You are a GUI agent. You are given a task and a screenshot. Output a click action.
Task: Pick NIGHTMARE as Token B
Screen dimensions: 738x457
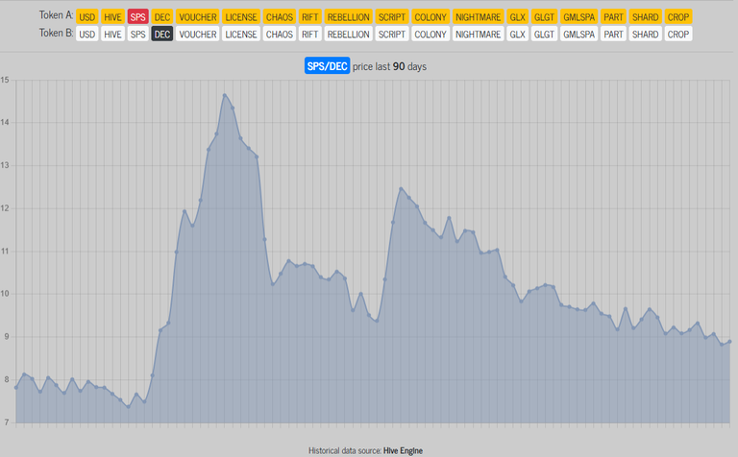(478, 34)
